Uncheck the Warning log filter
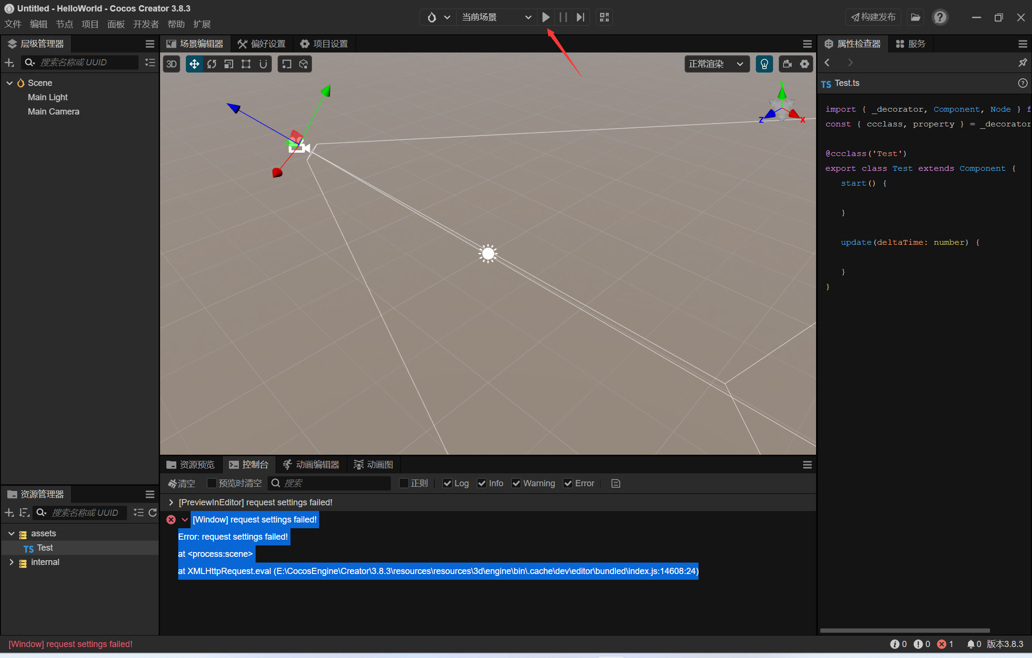Screen dimensions: 1032x658 [x=516, y=483]
